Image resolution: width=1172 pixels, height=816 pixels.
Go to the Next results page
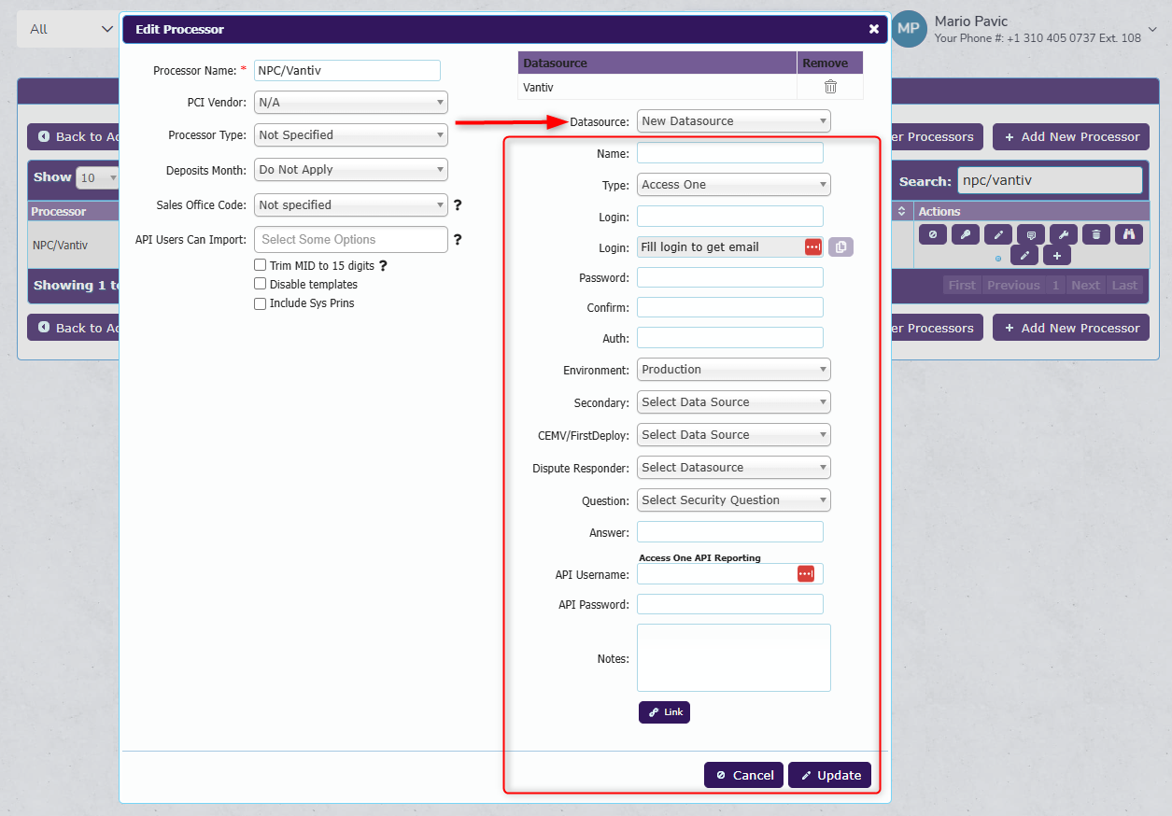(x=1085, y=286)
